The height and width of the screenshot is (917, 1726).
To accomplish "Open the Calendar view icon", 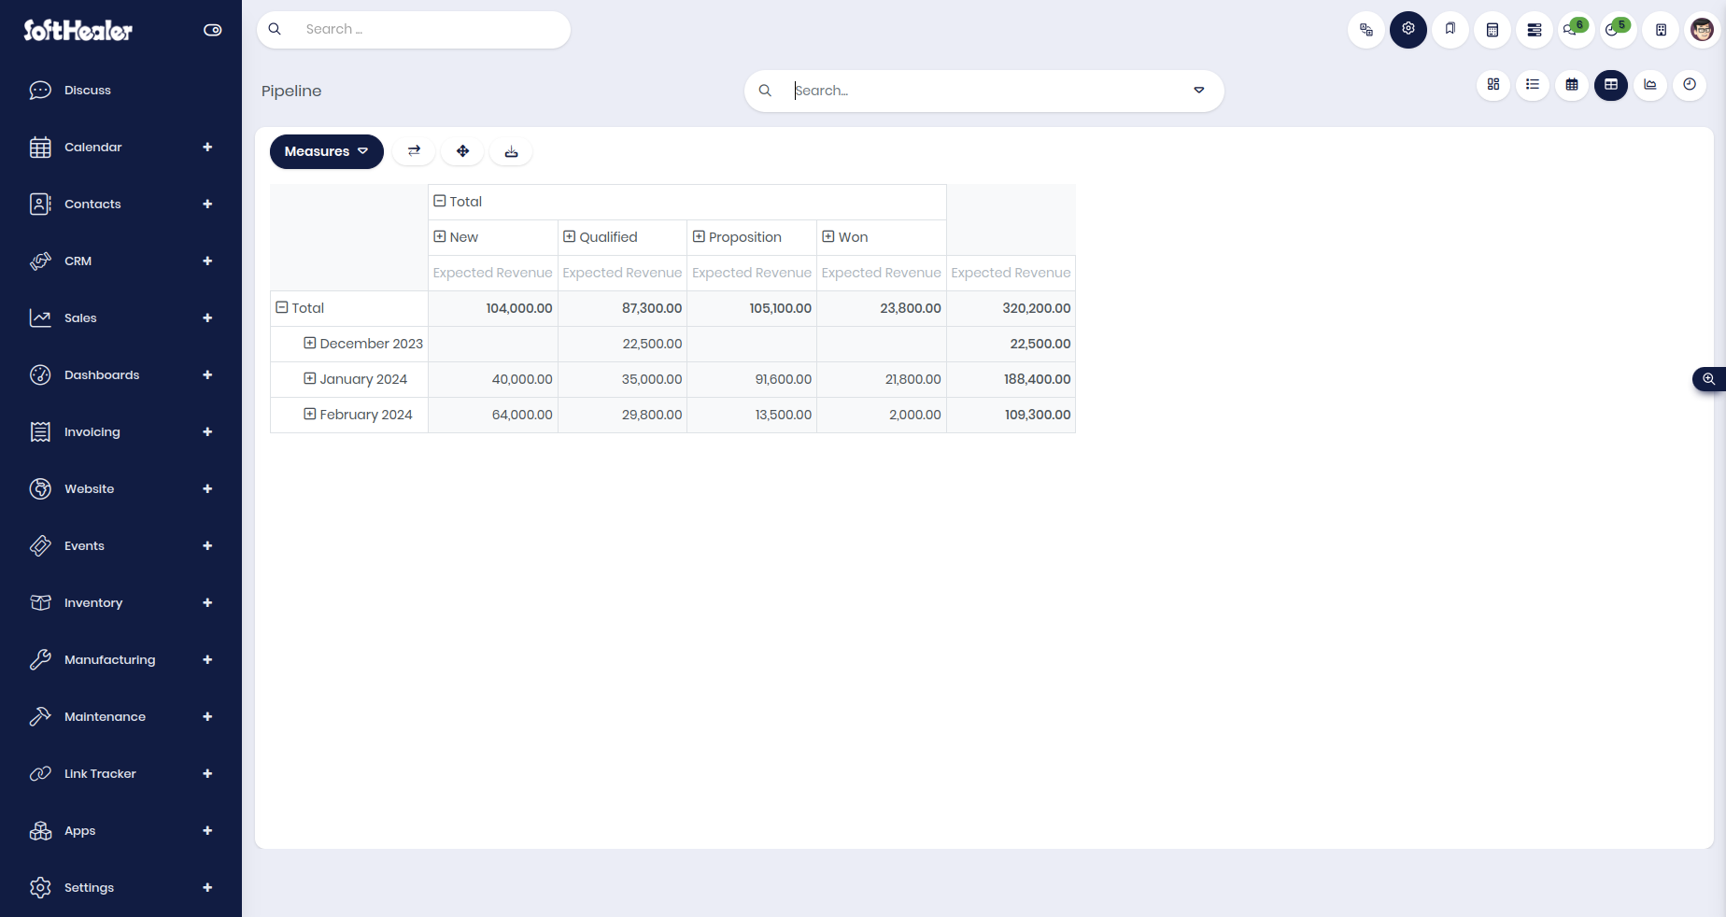I will click(1572, 85).
